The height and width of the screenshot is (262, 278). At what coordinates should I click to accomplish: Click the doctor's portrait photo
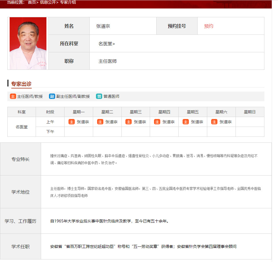(28, 43)
